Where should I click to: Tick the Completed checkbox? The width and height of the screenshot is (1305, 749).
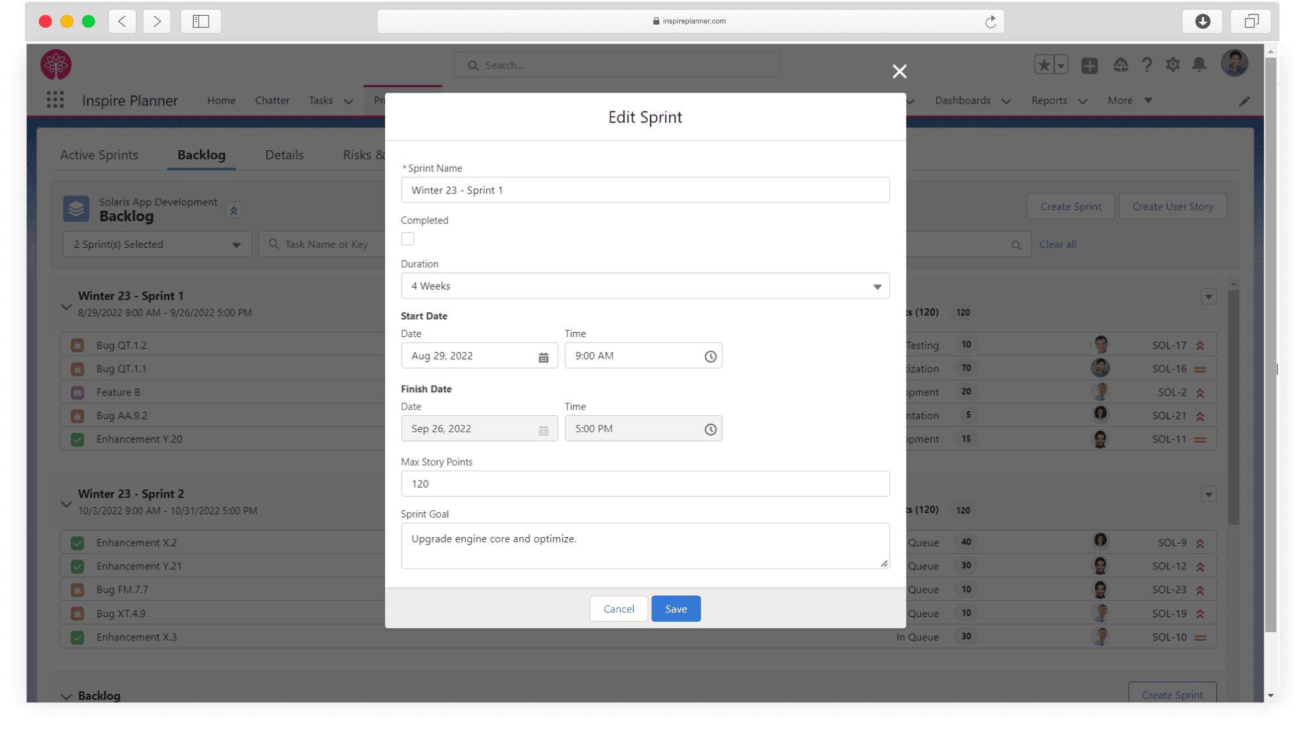[x=407, y=239]
